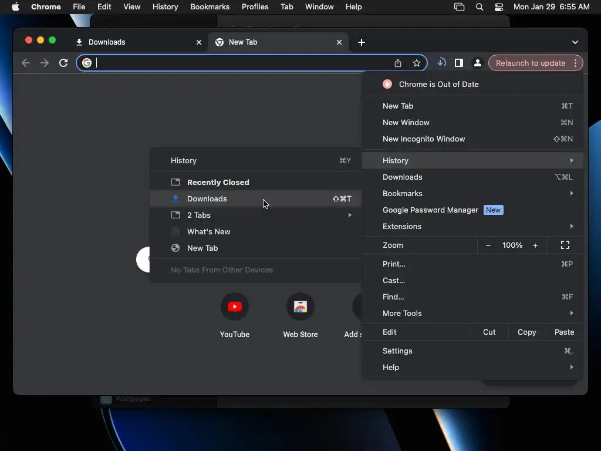The width and height of the screenshot is (601, 451).
Task: Open the downloads icon in the toolbar
Action: pyautogui.click(x=441, y=62)
